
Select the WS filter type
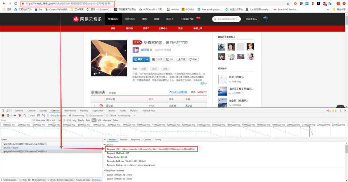[x=99, y=120]
